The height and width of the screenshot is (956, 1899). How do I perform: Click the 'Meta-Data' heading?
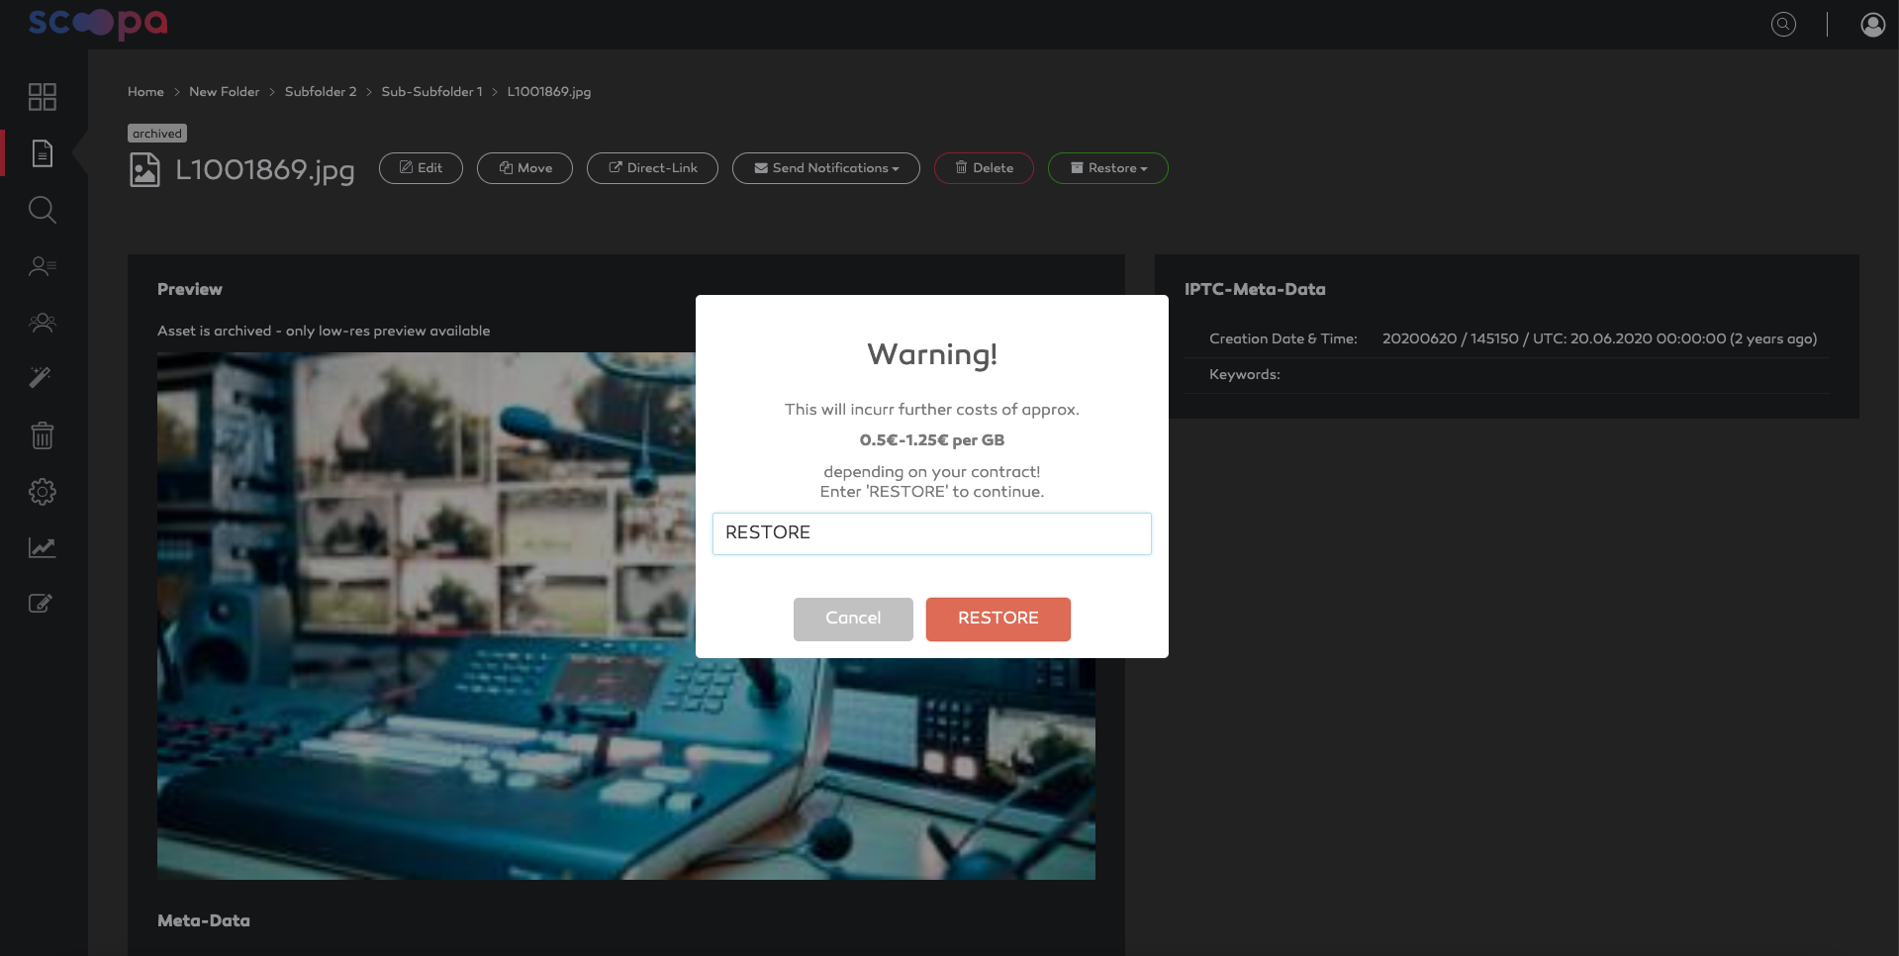tap(204, 921)
